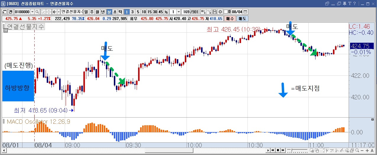
Task: Click the 연결선물지수 name field
Action: [x=72, y=12]
